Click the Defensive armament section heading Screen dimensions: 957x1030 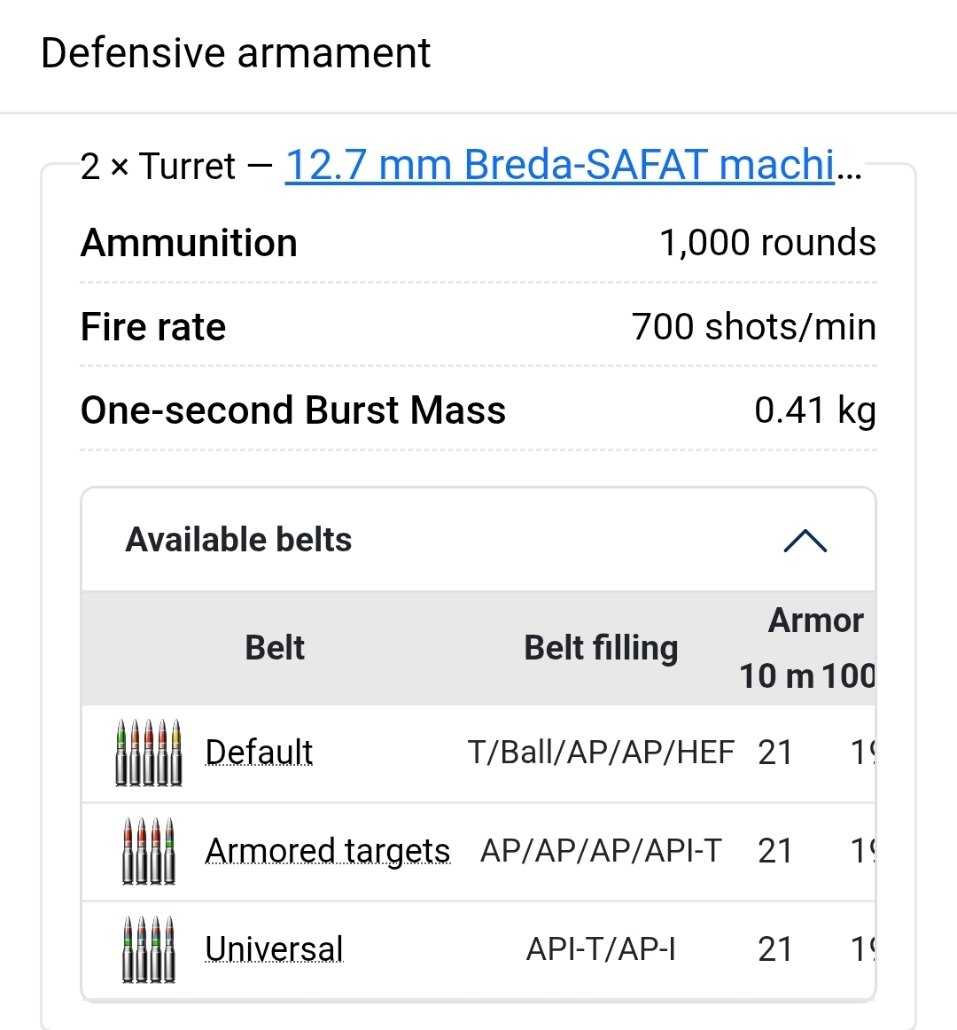tap(236, 53)
